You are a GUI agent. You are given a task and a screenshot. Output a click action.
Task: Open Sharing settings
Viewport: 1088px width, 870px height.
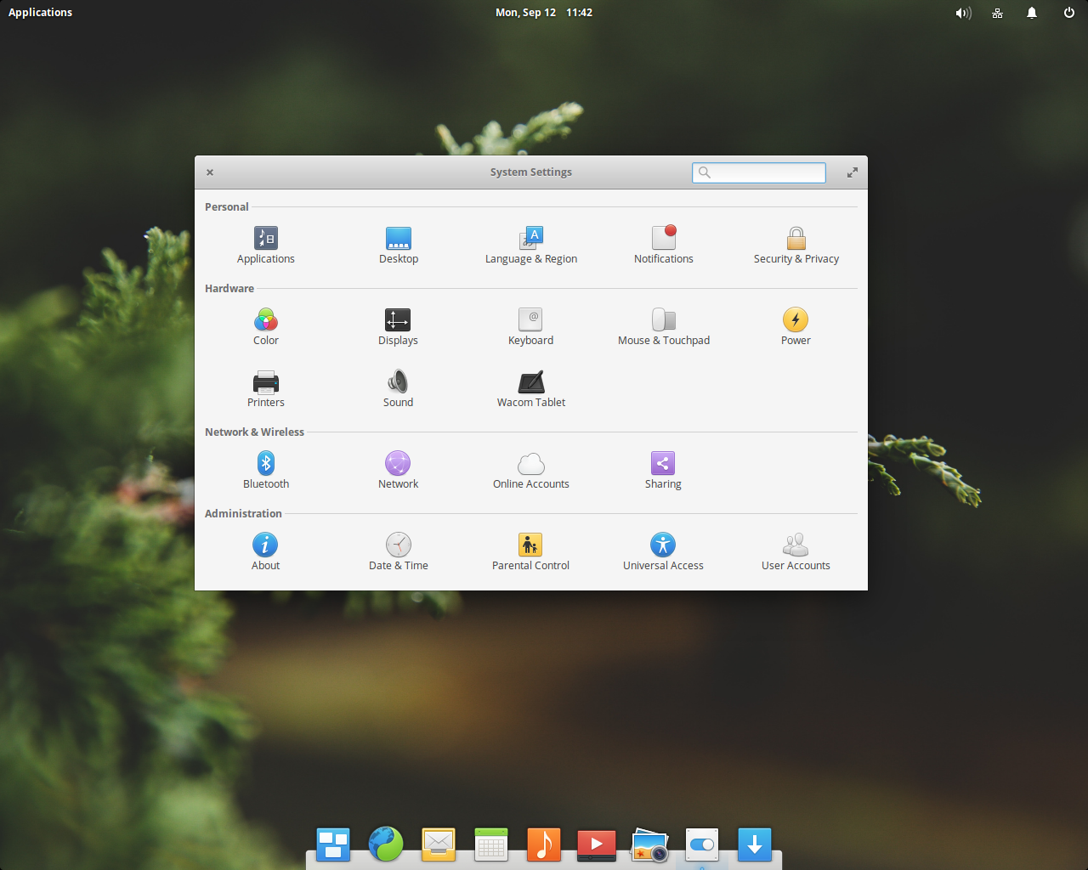pyautogui.click(x=664, y=472)
